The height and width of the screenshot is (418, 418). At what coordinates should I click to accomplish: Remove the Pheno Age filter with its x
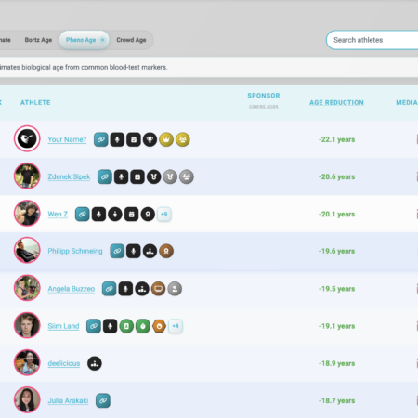tap(102, 40)
